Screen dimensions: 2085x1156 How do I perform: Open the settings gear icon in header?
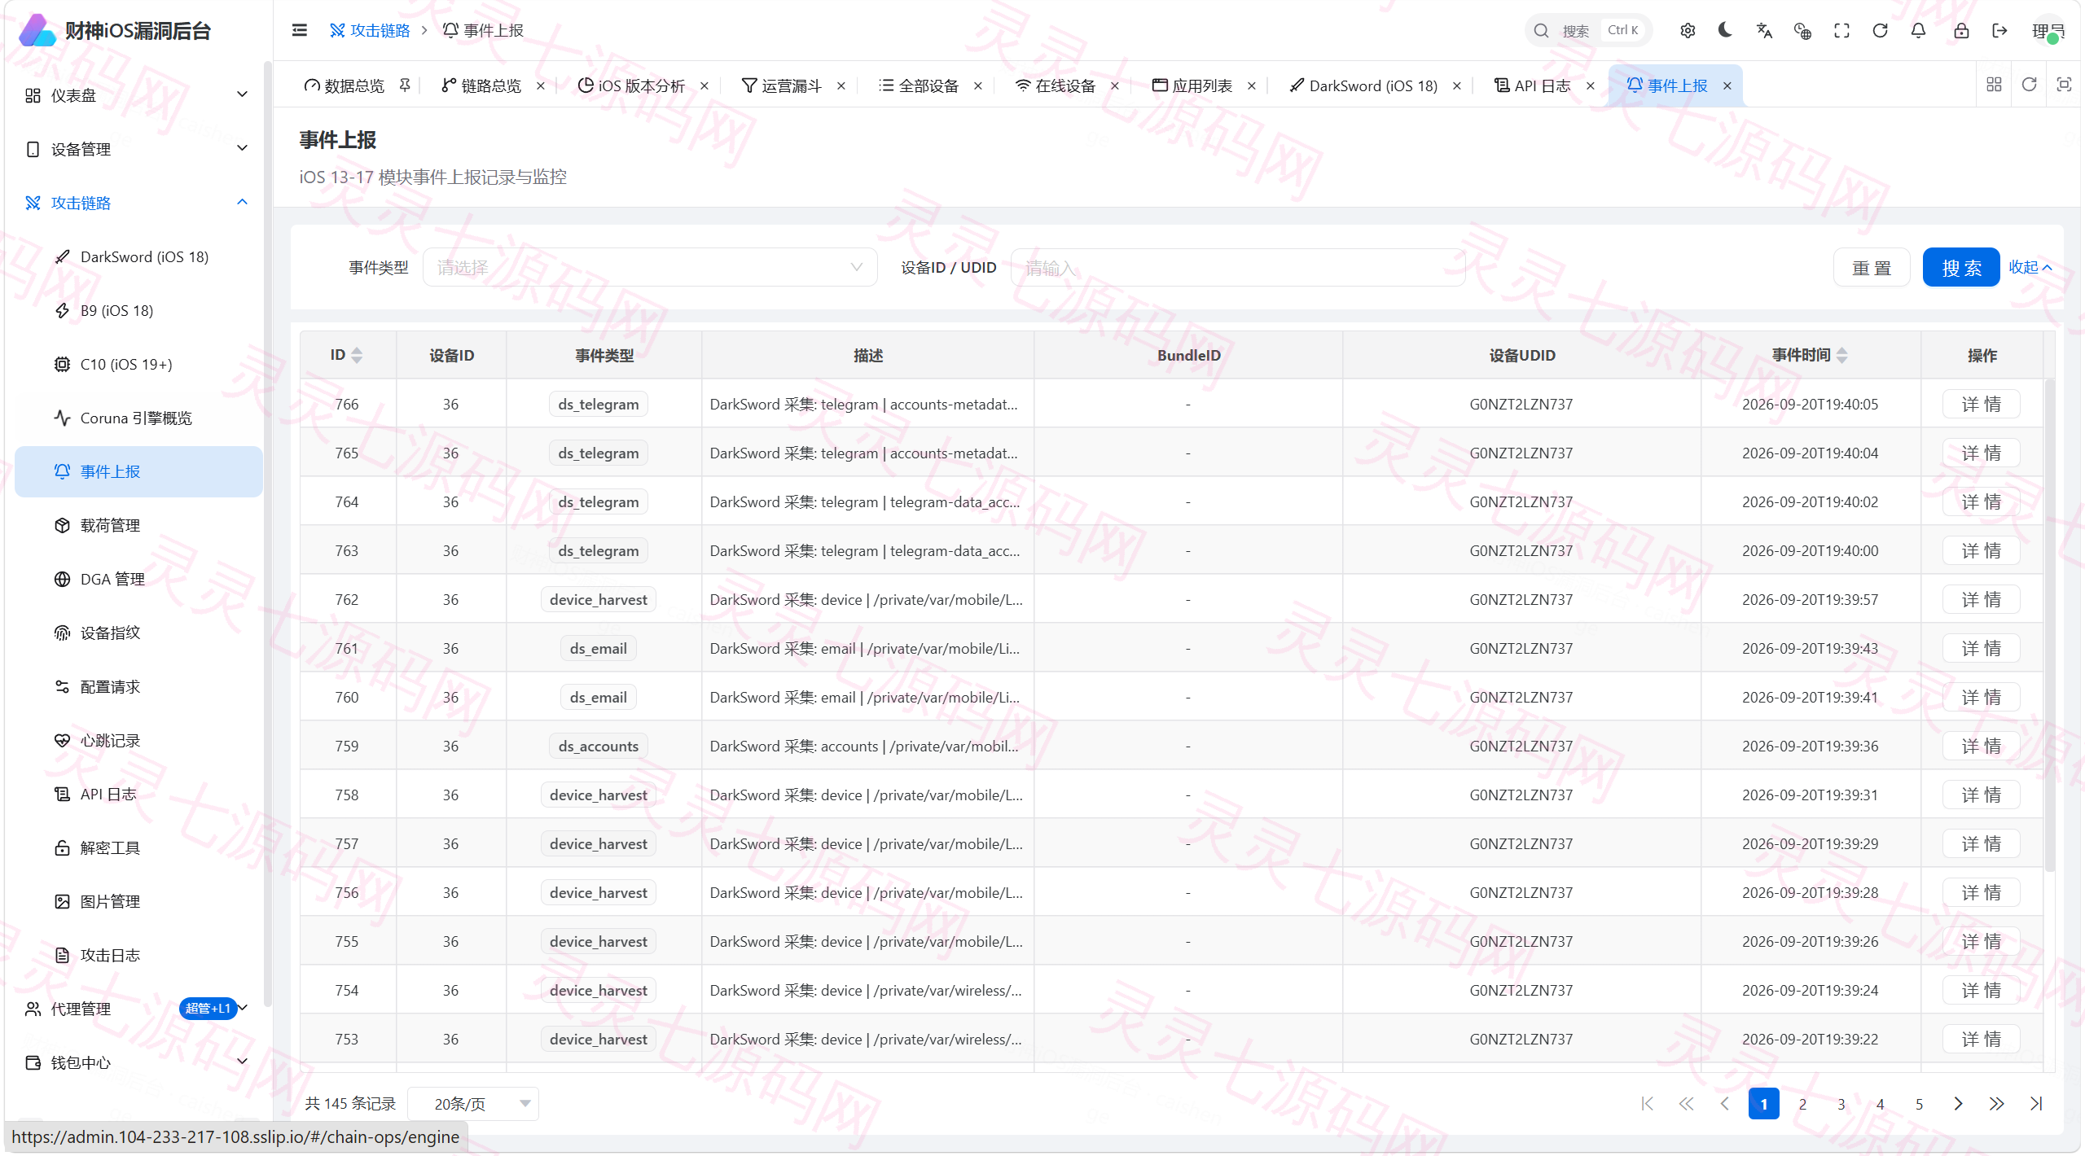tap(1688, 31)
